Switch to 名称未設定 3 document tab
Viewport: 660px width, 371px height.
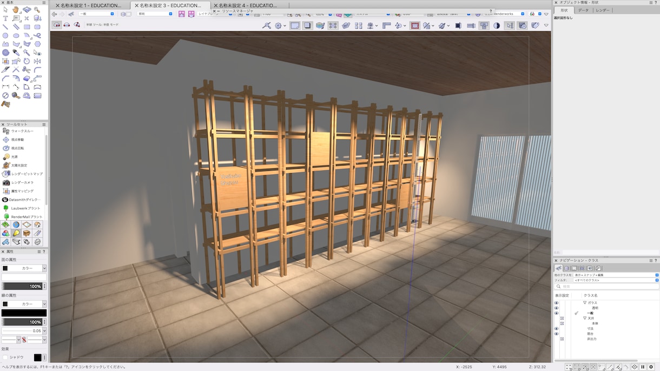coord(170,5)
